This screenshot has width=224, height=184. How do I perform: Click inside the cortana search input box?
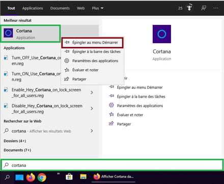point(112,165)
